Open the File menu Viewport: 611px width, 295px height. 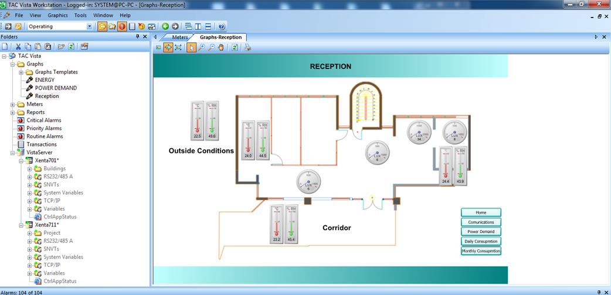click(19, 15)
